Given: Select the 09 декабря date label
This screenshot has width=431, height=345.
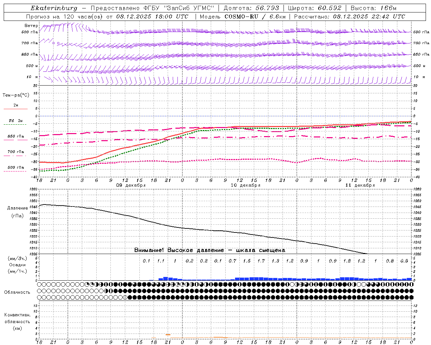Looking at the screenshot, I should tap(131, 185).
